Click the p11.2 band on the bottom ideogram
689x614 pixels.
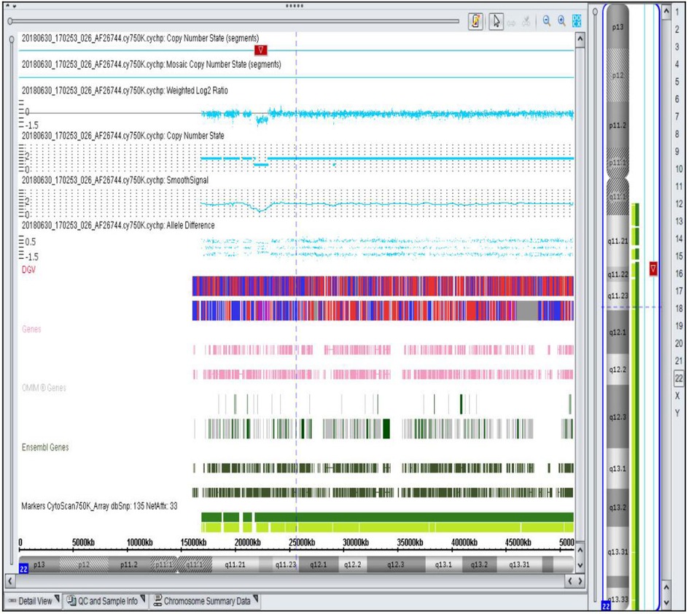click(129, 564)
